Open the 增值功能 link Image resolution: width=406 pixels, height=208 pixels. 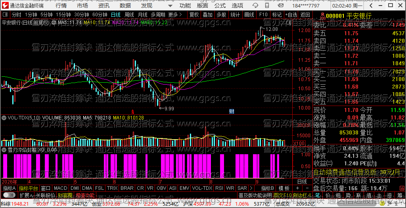[85, 195]
